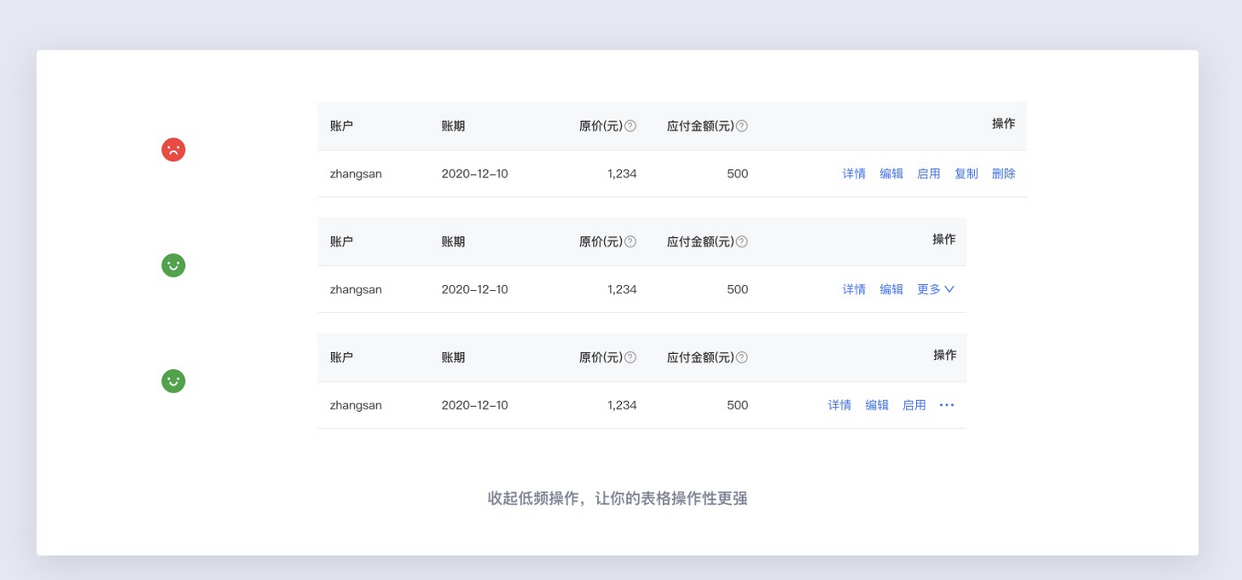
Task: Click 编辑 in the top table row
Action: coord(891,174)
